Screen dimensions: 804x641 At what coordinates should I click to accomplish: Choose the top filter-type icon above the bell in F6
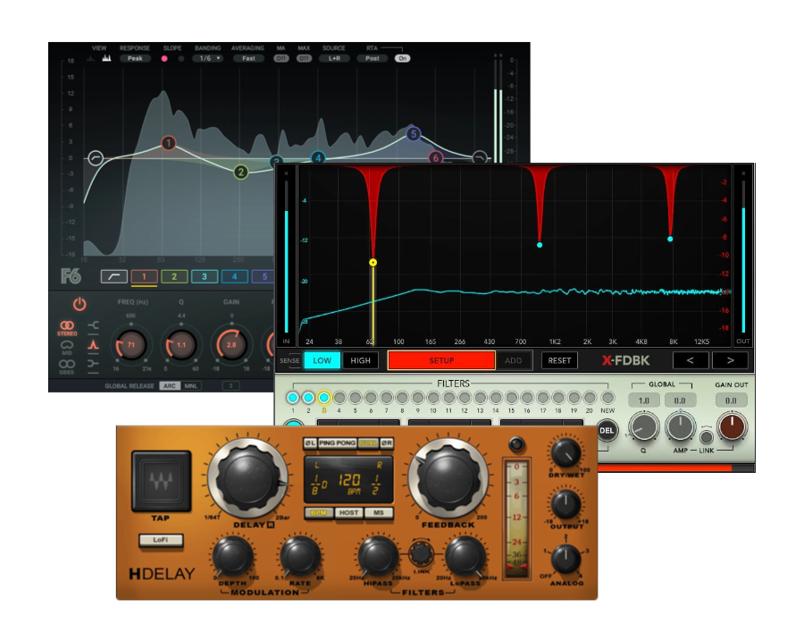click(x=93, y=325)
